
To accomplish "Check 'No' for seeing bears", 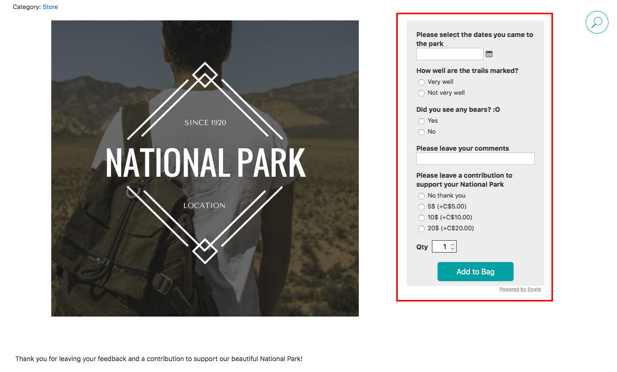I will [421, 132].
